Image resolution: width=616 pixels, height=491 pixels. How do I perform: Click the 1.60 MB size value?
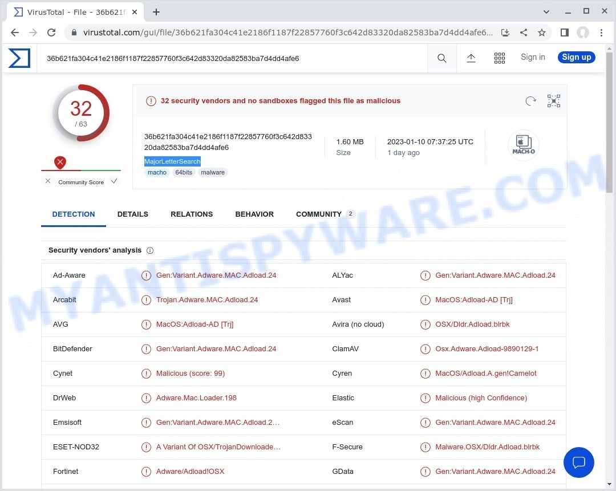[350, 142]
